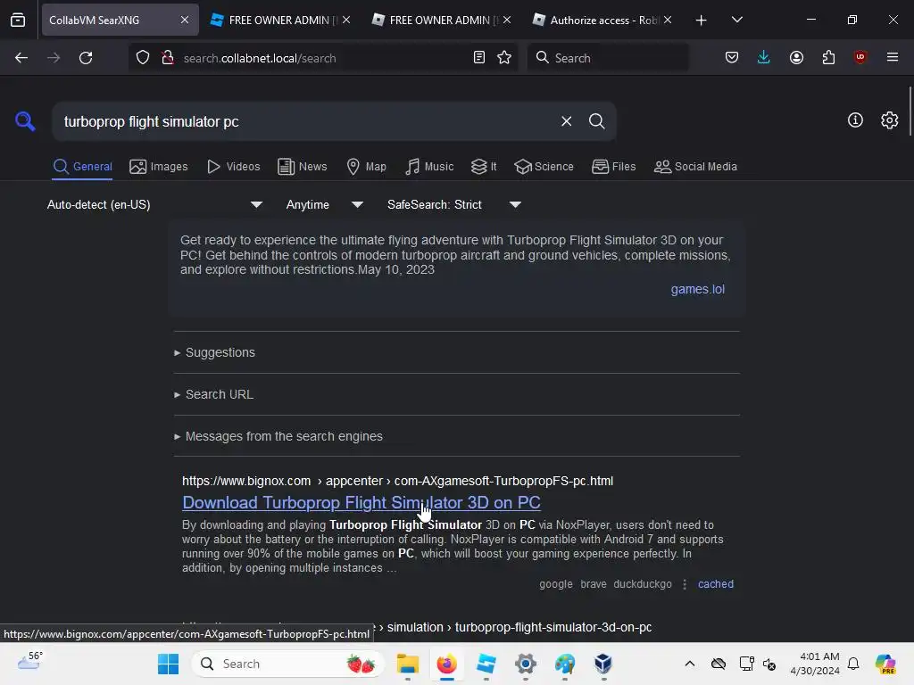Click Firefox icon in taskbar
The height and width of the screenshot is (685, 914).
pyautogui.click(x=446, y=664)
